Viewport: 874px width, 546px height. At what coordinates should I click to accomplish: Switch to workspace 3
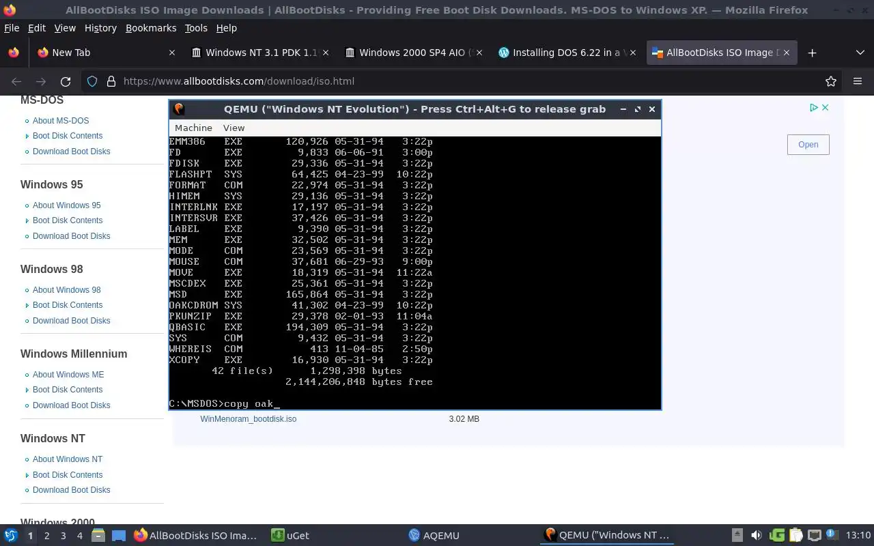[x=63, y=536]
